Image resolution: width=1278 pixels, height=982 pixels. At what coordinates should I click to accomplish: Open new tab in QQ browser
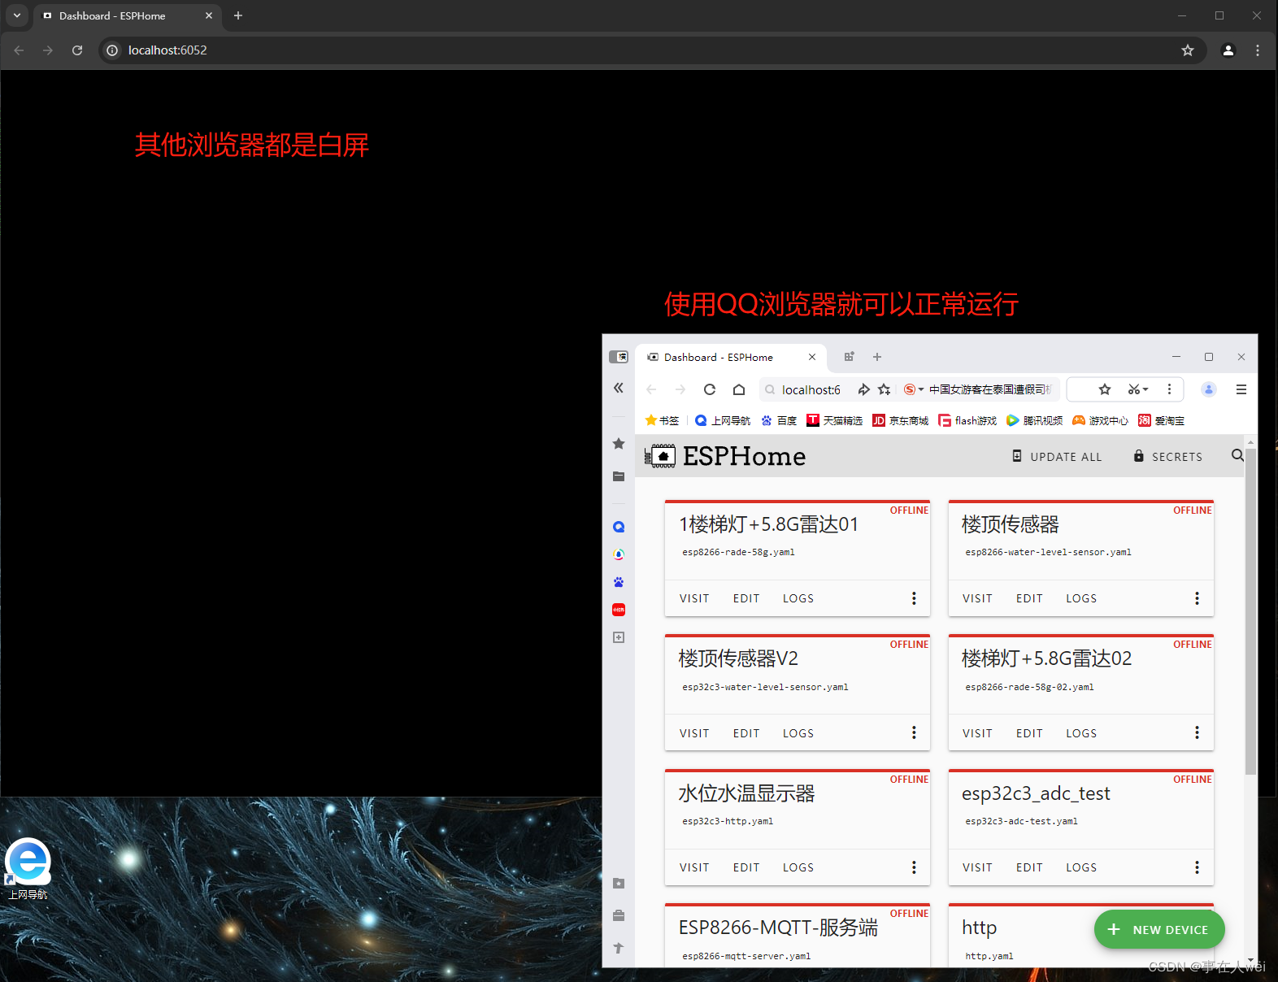[x=877, y=357]
